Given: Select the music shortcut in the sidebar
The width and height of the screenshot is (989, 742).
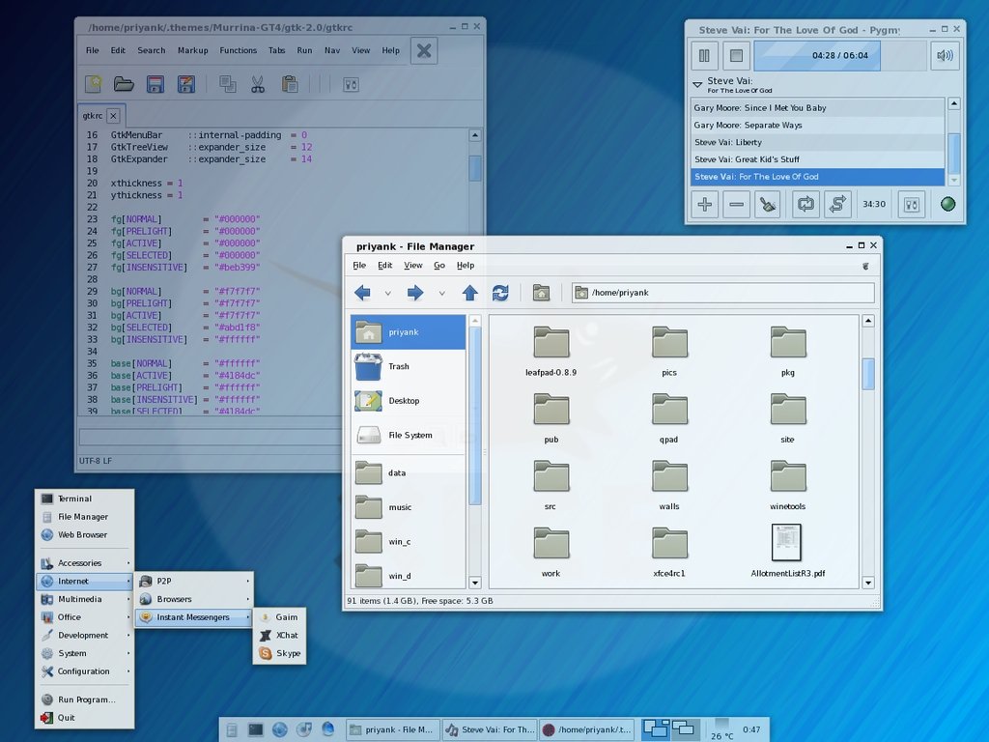Looking at the screenshot, I should (409, 507).
